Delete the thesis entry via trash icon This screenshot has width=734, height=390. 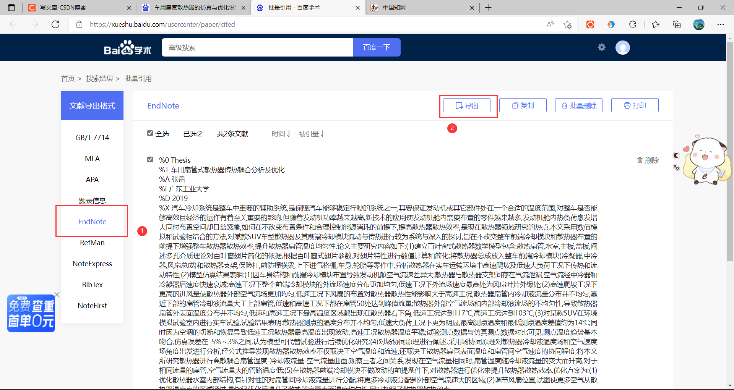point(648,160)
